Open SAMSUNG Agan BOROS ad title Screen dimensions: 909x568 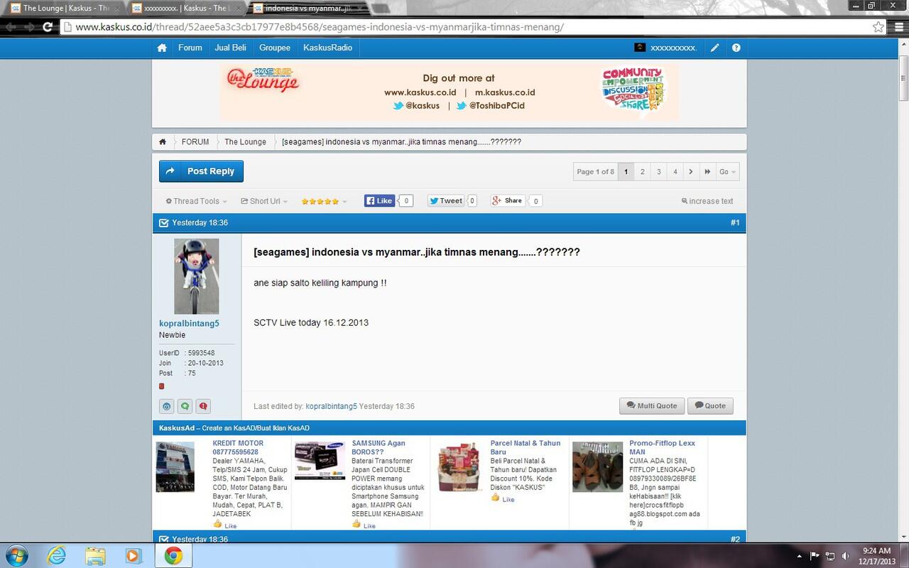coord(379,447)
